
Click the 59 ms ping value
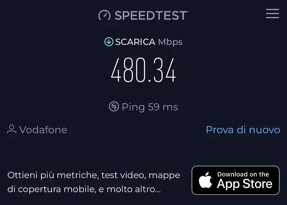pos(163,107)
